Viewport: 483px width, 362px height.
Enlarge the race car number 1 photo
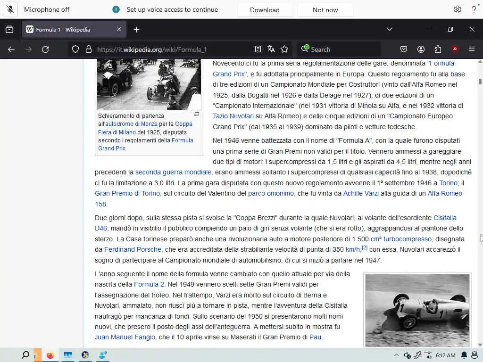click(x=417, y=310)
